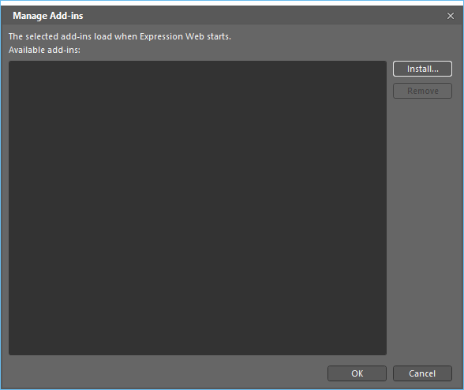Confirm the dialog with OK

pos(357,373)
